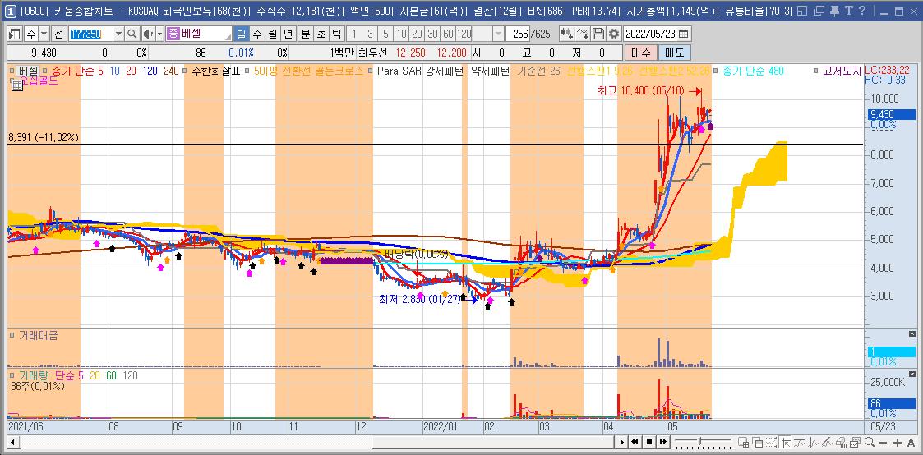Click the add candle chart icon
Screen dimensions: 923x455
coord(567,34)
